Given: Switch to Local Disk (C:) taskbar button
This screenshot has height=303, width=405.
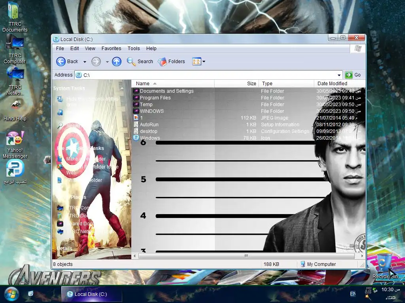Looking at the screenshot, I should point(91,294).
